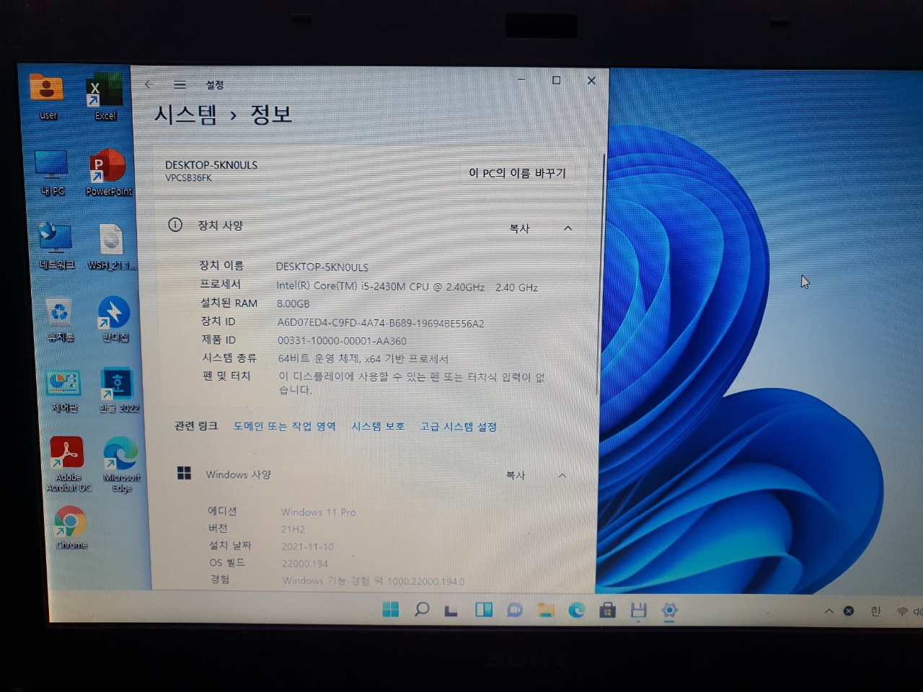
Task: Open the 한글 2022 desktop shortcut
Action: click(x=118, y=391)
